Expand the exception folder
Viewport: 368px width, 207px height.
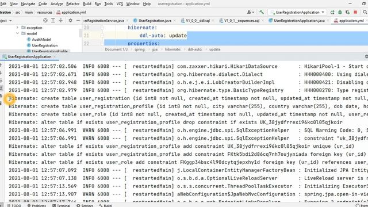pos(17,28)
